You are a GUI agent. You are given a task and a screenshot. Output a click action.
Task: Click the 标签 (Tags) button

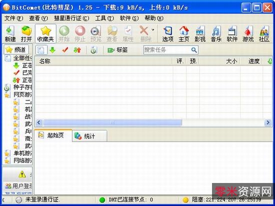point(117,50)
